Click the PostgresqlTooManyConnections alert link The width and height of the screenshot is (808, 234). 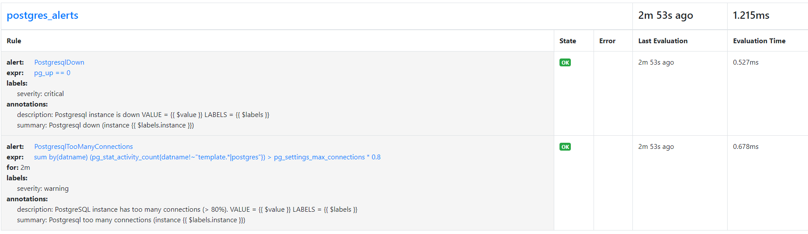pyautogui.click(x=83, y=147)
